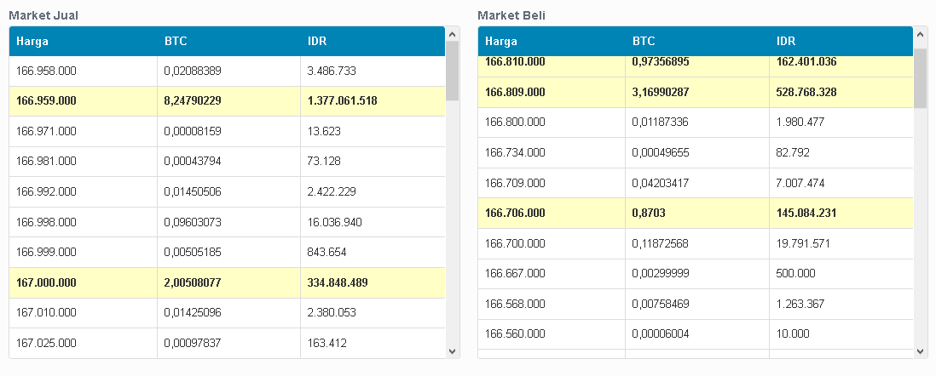This screenshot has height=376, width=936.
Task: Select the 166.959.000 sell order row
Action: point(227,101)
